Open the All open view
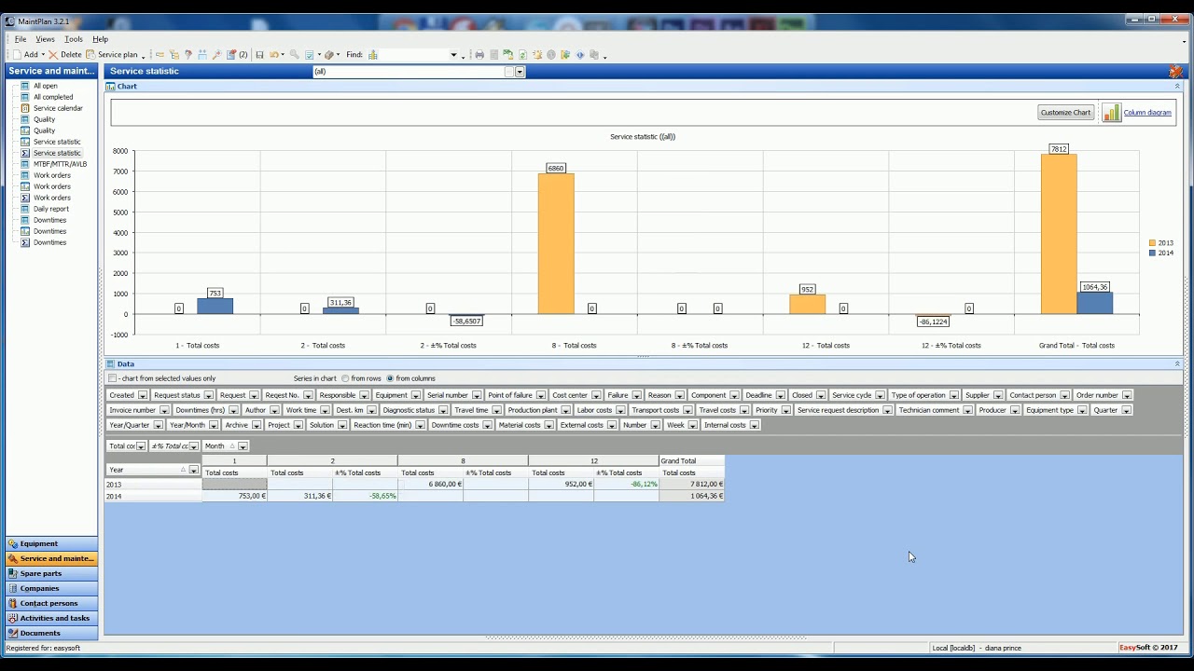The width and height of the screenshot is (1194, 671). (46, 86)
